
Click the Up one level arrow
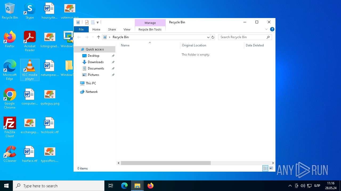[x=99, y=37]
